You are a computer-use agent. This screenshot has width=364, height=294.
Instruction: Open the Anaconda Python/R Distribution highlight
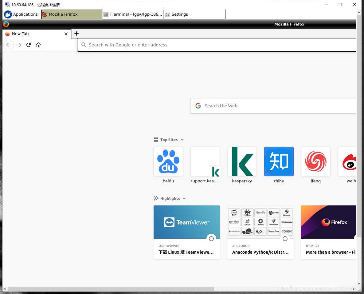coord(260,222)
